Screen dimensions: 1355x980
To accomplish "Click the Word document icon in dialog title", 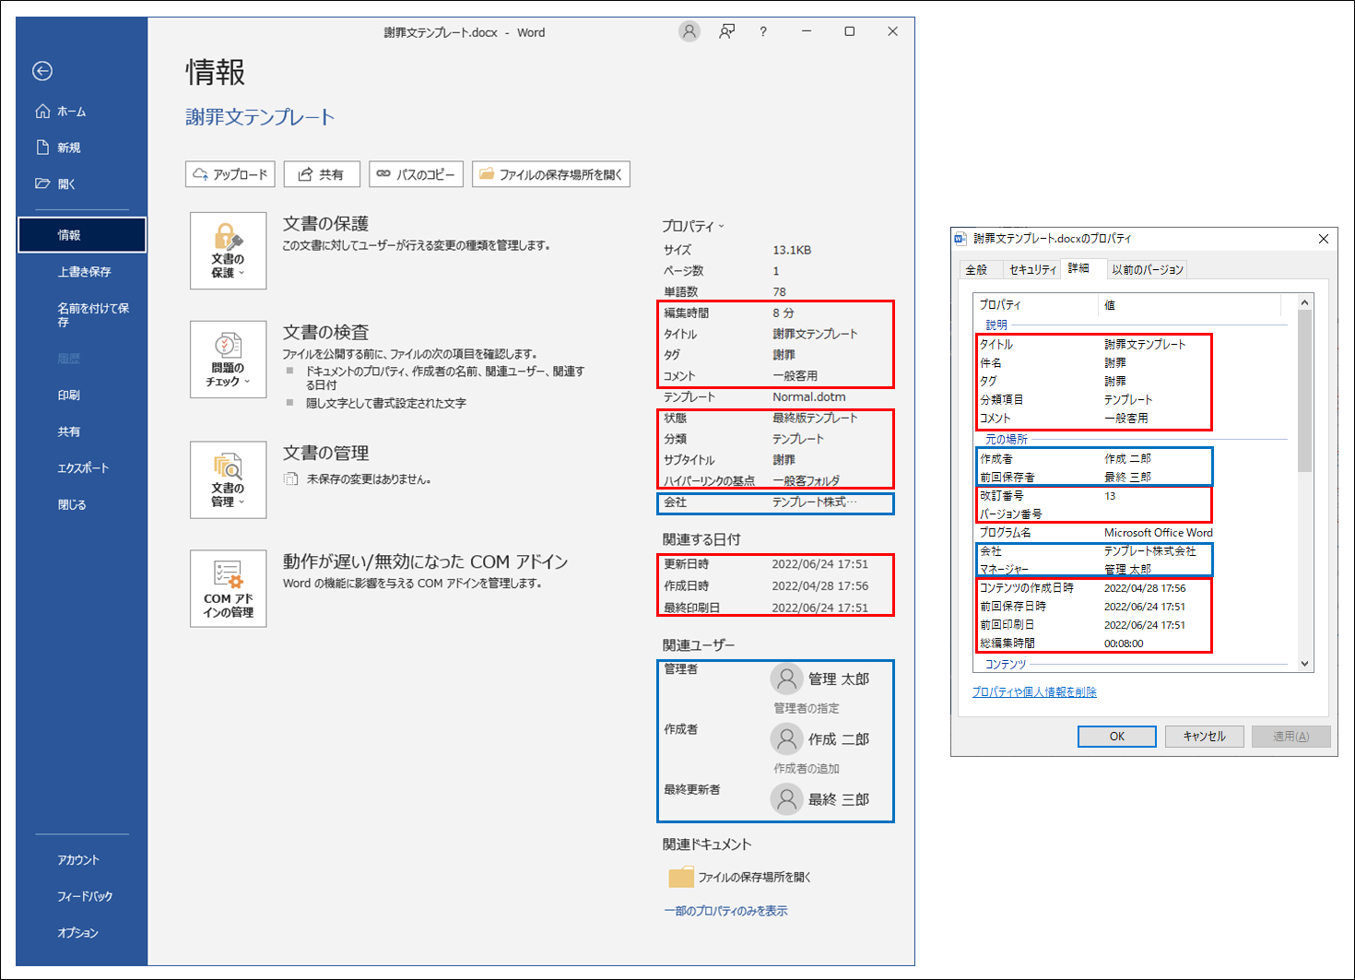I will coord(962,239).
